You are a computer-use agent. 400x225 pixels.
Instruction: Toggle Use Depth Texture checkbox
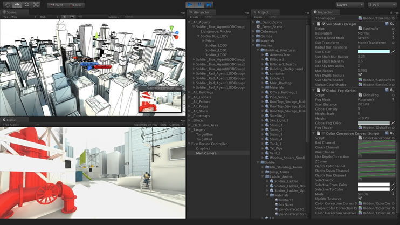[360, 75]
